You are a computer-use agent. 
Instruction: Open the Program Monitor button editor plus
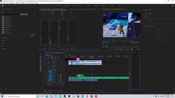point(139,50)
